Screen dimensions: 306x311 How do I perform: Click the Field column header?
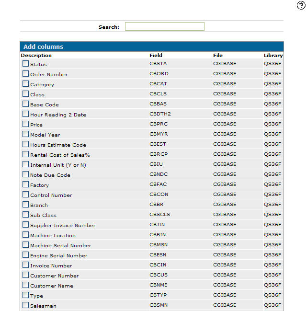(x=156, y=55)
